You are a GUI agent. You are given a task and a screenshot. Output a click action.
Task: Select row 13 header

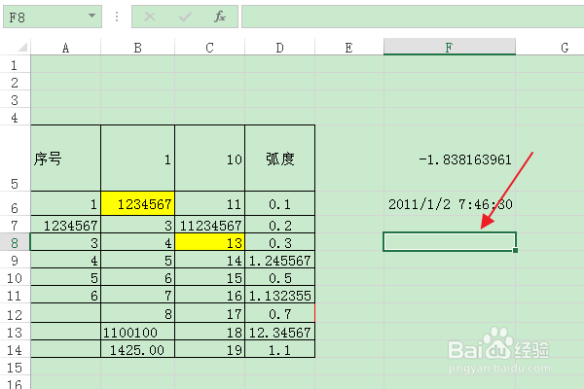coord(15,332)
